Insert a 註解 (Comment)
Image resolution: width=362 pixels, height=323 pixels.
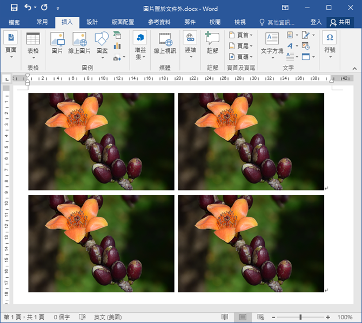tap(212, 43)
